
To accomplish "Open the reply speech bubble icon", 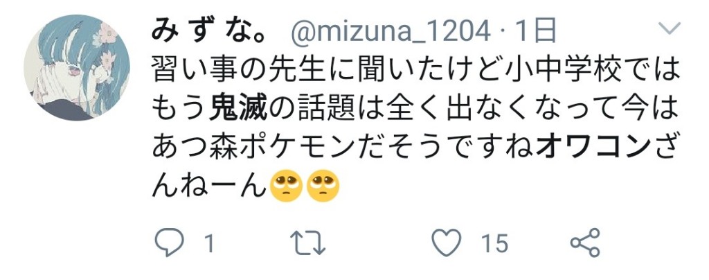I will [169, 243].
